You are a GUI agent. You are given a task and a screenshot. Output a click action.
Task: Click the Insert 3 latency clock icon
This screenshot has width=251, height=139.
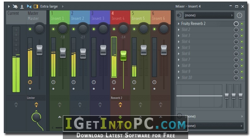pos(94,82)
